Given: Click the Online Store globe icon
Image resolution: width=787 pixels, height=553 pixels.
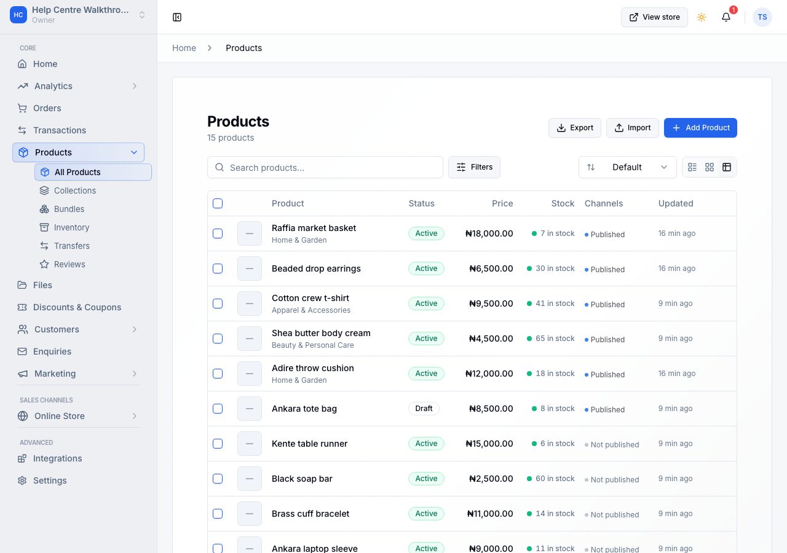Looking at the screenshot, I should [x=23, y=416].
